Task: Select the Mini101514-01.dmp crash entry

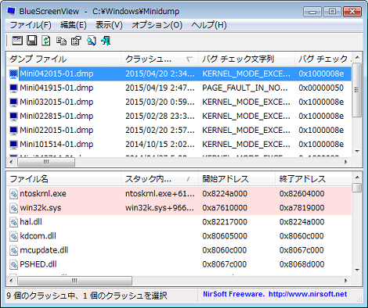Action: click(x=179, y=145)
